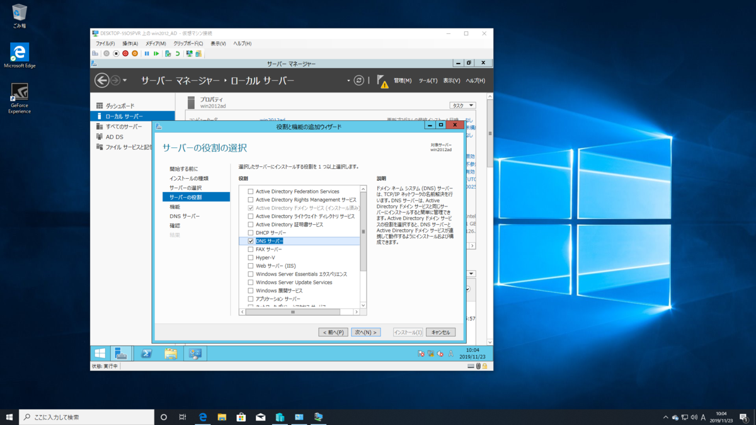Click host Windows Start button

tap(9, 417)
